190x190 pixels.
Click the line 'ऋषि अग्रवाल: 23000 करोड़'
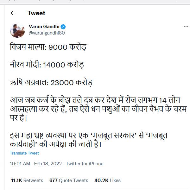(51, 84)
